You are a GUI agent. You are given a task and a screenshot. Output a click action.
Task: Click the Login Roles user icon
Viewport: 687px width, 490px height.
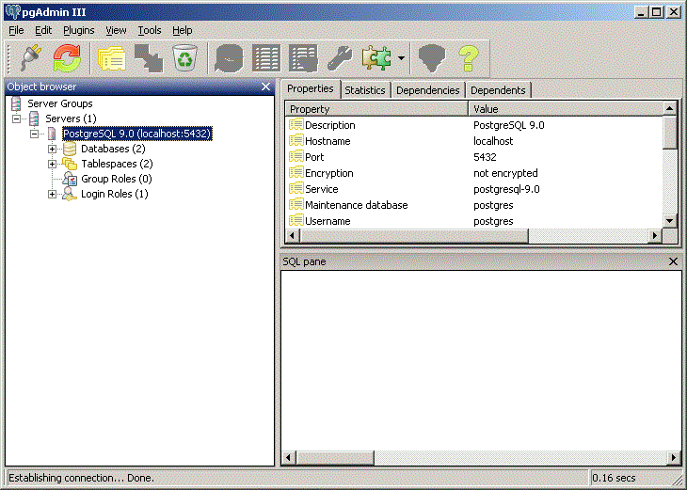(x=70, y=194)
